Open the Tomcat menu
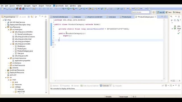 tap(48, 6)
